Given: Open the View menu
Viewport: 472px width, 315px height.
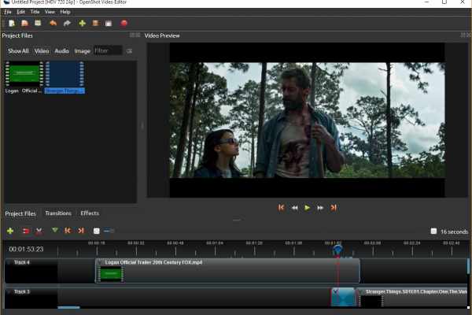Looking at the screenshot, I should point(50,12).
